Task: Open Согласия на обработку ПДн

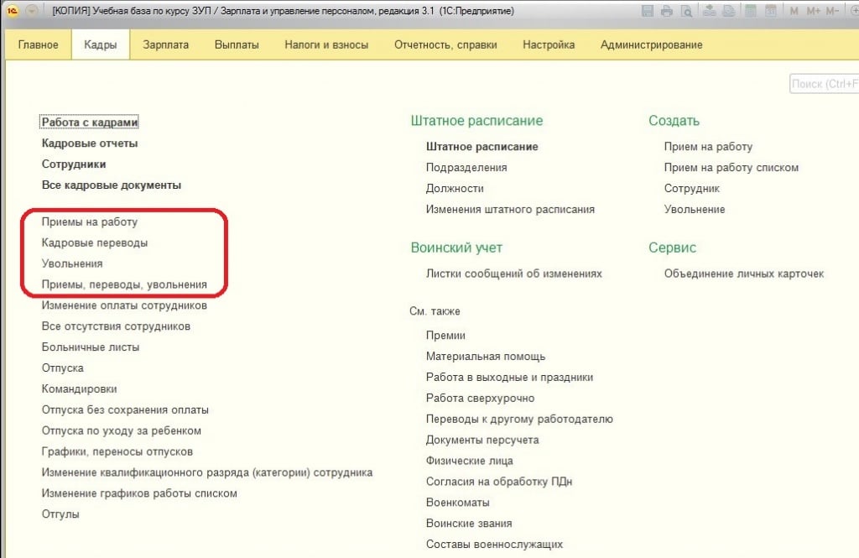Action: (x=499, y=482)
